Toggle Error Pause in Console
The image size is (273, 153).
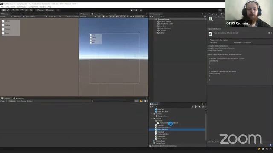coord(22,101)
